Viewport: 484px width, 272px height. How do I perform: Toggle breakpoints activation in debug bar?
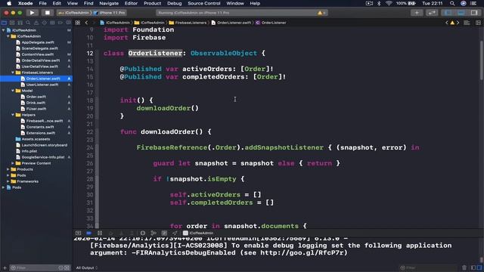[x=89, y=233]
